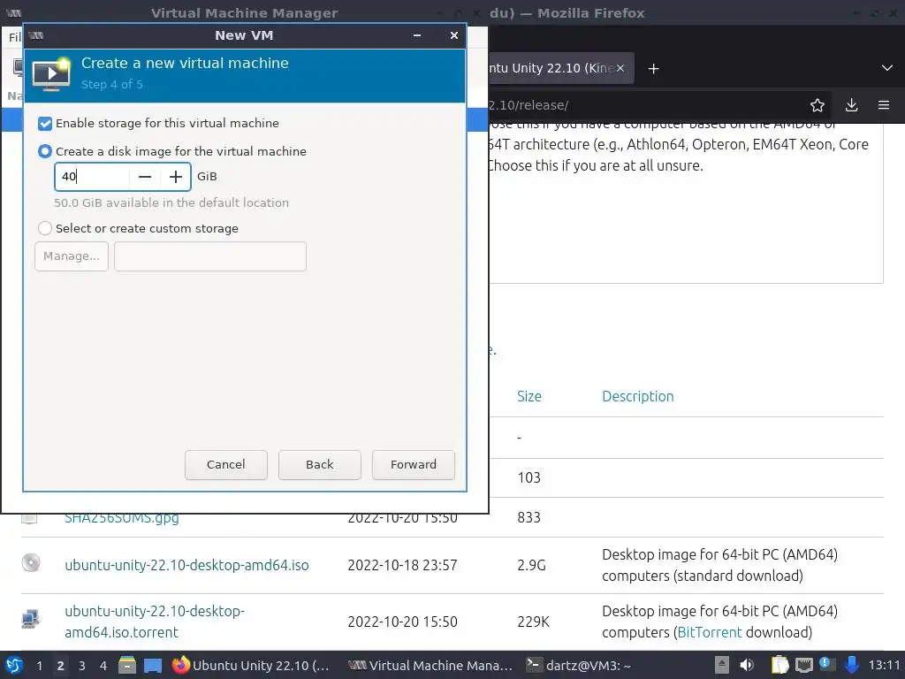Open the Firefox list all tabs dropdown
Viewport: 905px width, 679px height.
887,68
